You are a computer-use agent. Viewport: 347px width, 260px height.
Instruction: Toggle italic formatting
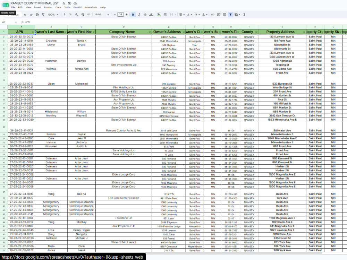[x=139, y=15]
